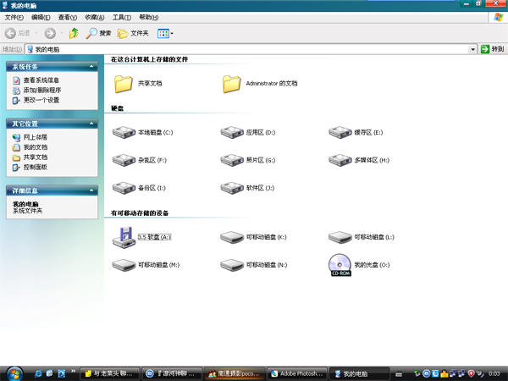The height and width of the screenshot is (381, 508).
Task: Select the 共享文档 folder icon
Action: [x=124, y=84]
